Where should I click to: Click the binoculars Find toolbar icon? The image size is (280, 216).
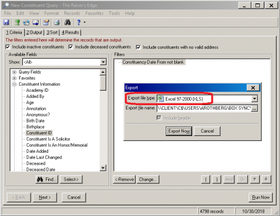(x=67, y=22)
